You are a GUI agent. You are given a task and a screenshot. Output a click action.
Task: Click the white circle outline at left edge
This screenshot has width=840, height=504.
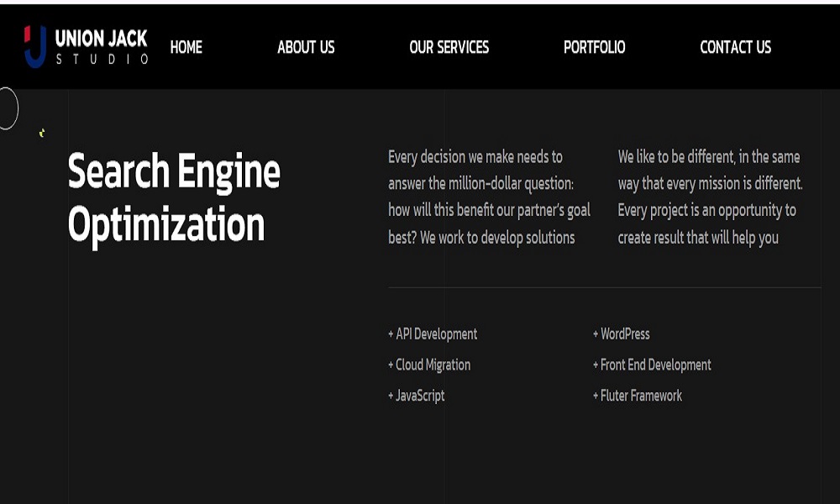tap(7, 108)
